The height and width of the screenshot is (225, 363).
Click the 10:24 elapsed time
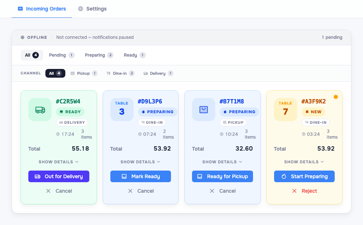pos(232,134)
